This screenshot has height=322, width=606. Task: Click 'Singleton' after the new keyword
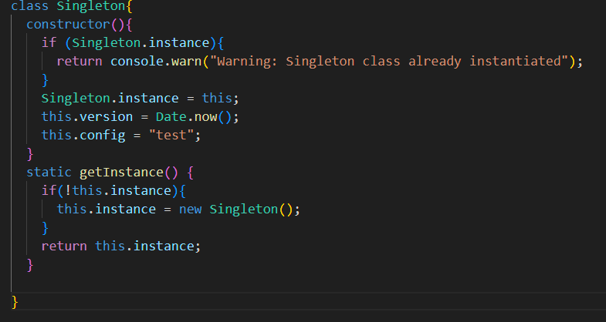tap(244, 209)
